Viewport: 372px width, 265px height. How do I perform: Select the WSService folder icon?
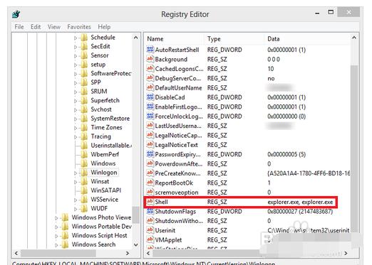coord(84,200)
